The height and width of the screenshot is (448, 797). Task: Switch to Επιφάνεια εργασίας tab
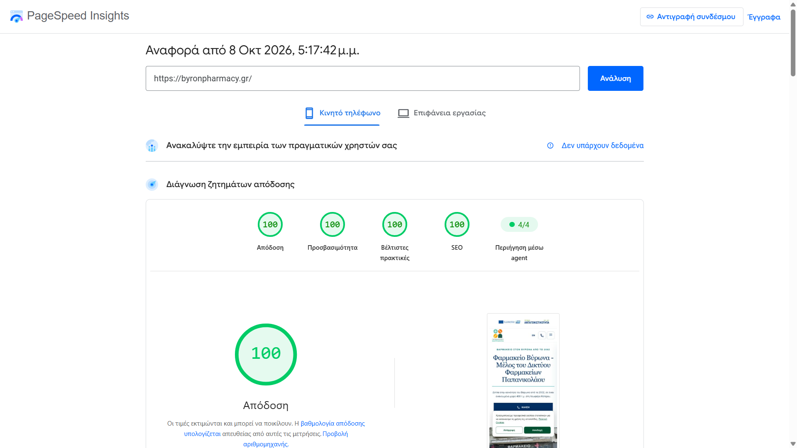click(x=442, y=113)
